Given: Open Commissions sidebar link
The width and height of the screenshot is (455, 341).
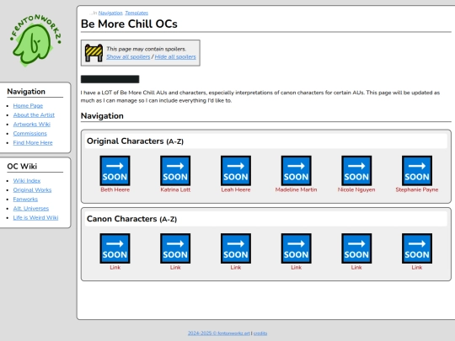Looking at the screenshot, I should (x=29, y=134).
